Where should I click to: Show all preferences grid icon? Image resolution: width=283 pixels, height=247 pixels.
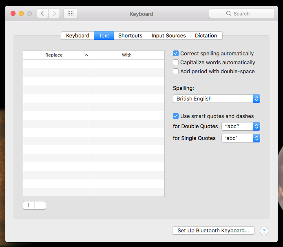pos(71,13)
